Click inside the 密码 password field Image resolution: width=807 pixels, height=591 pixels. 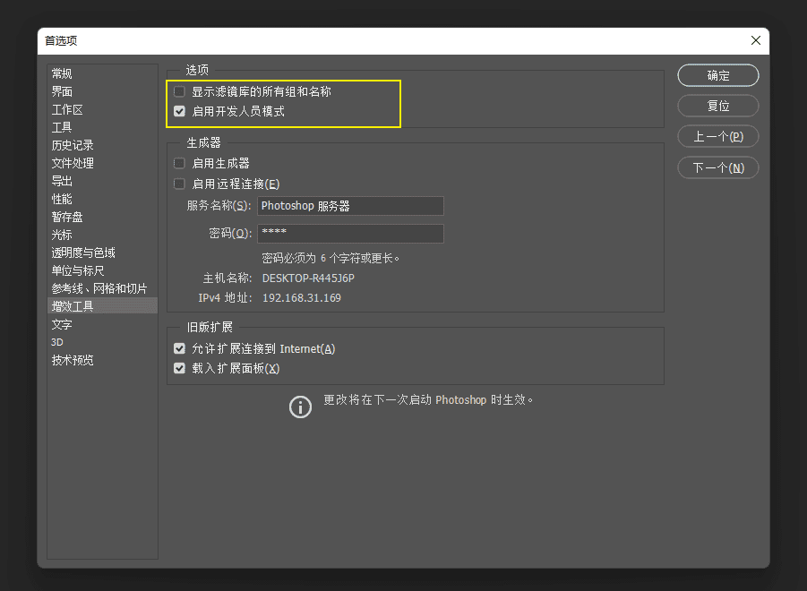pyautogui.click(x=349, y=233)
